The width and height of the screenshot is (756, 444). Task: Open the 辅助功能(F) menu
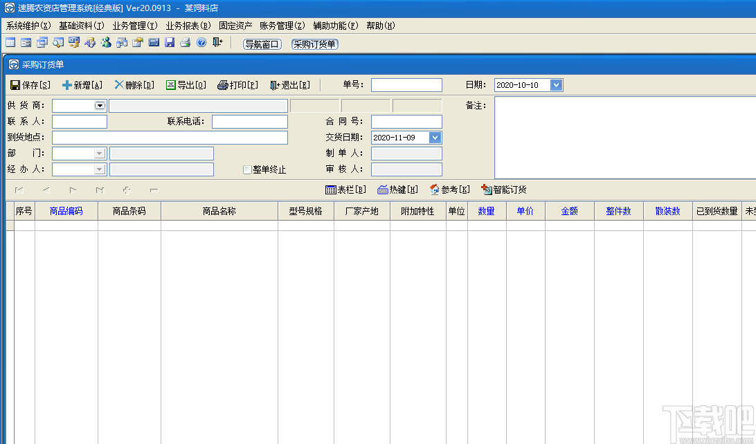tap(336, 26)
